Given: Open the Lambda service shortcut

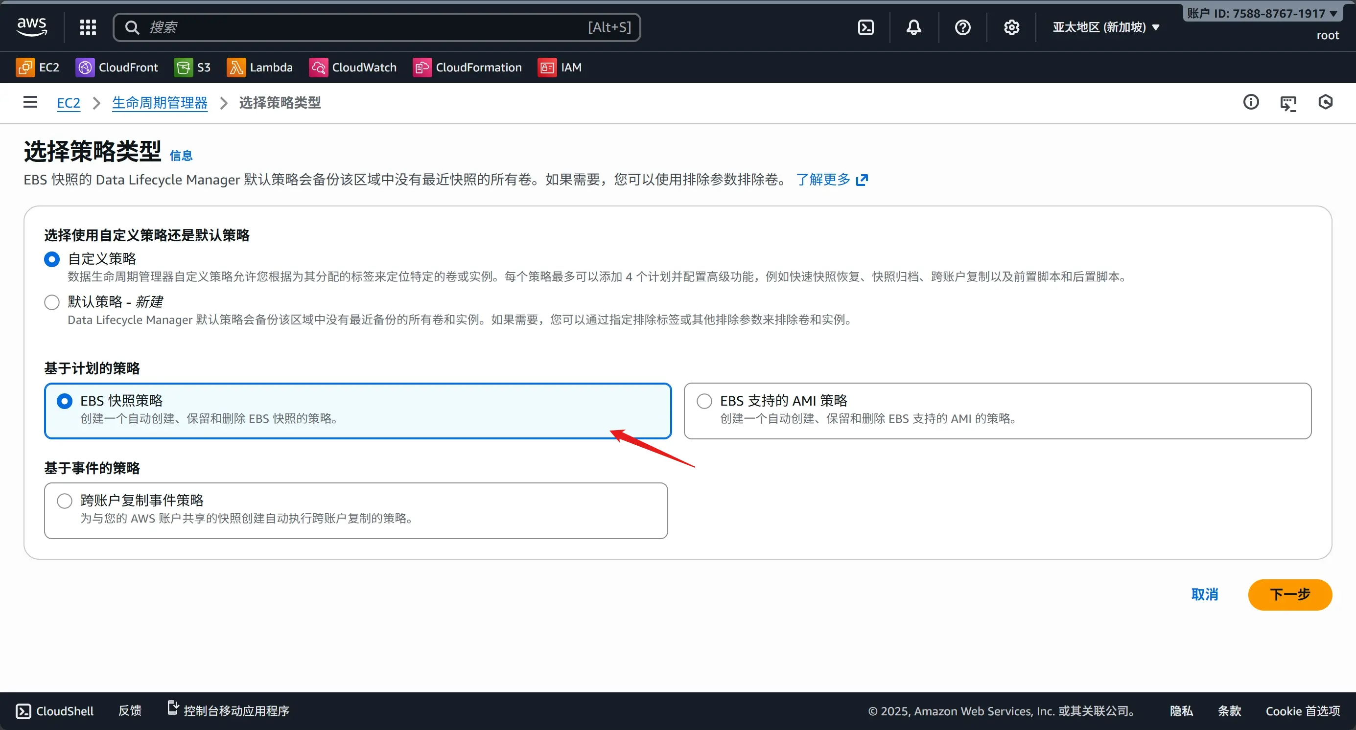Looking at the screenshot, I should coord(260,68).
